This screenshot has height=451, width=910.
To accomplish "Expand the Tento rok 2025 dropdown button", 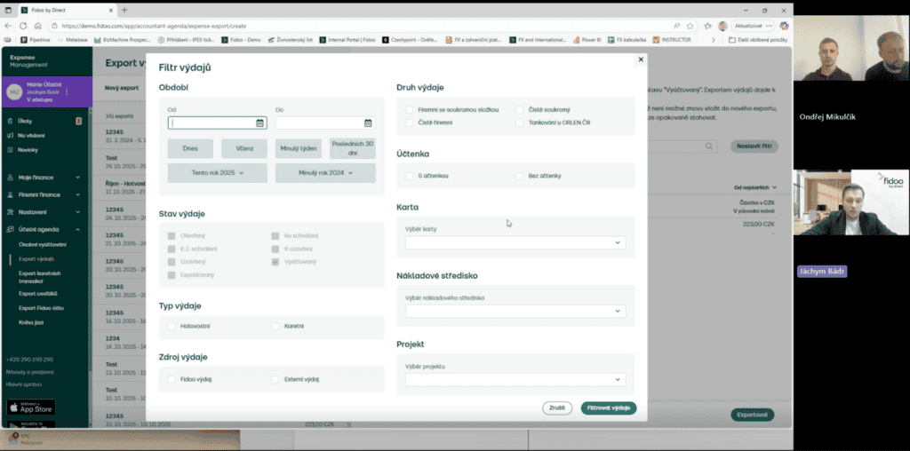I will pos(217,172).
